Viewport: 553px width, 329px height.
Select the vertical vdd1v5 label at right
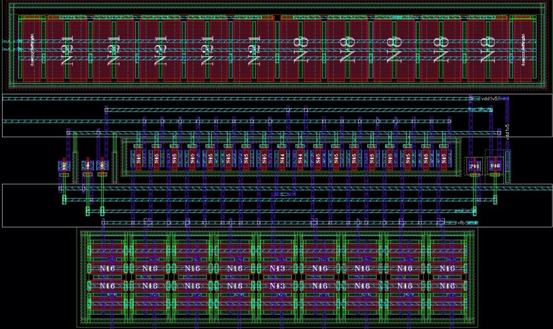point(508,132)
